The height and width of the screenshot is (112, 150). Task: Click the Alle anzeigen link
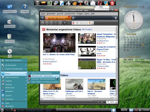[x=87, y=29]
